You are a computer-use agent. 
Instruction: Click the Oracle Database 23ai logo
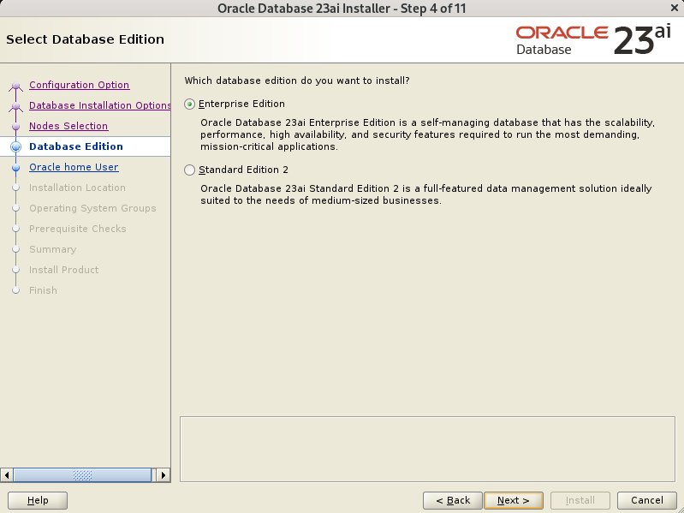point(593,40)
